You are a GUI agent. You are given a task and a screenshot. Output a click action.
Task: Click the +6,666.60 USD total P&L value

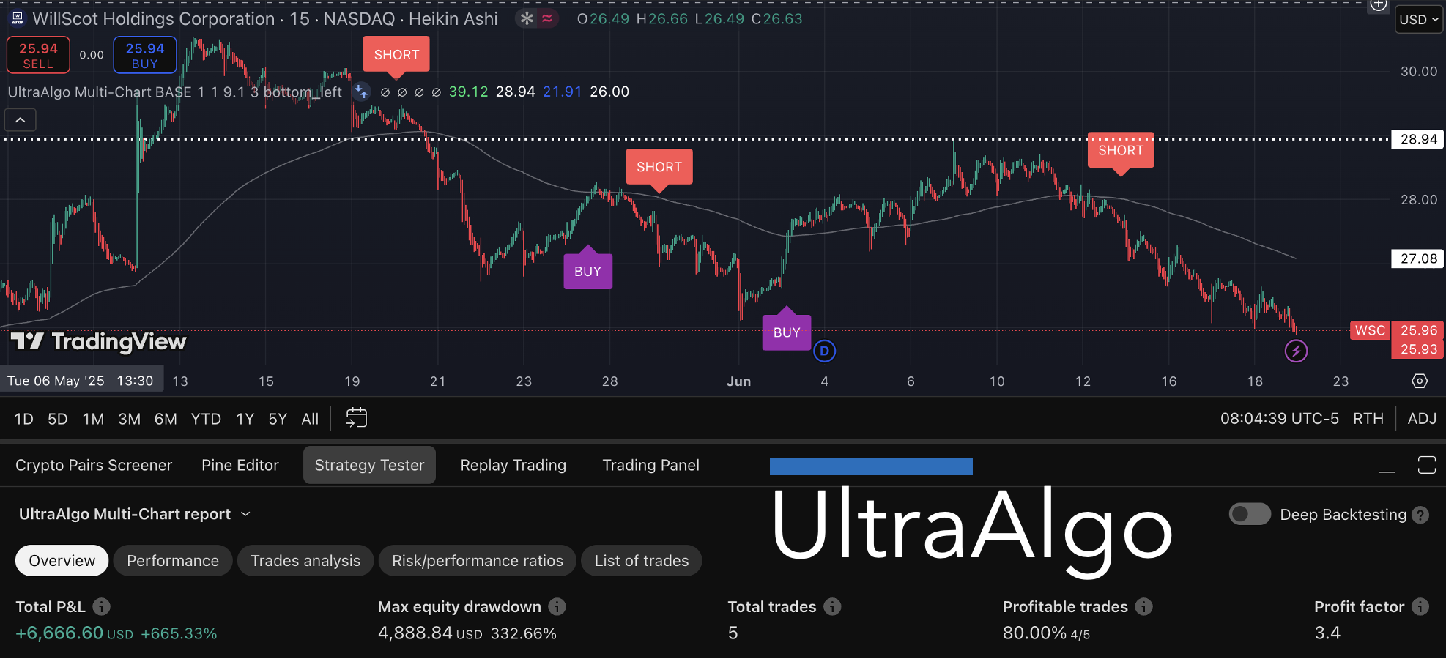click(74, 633)
